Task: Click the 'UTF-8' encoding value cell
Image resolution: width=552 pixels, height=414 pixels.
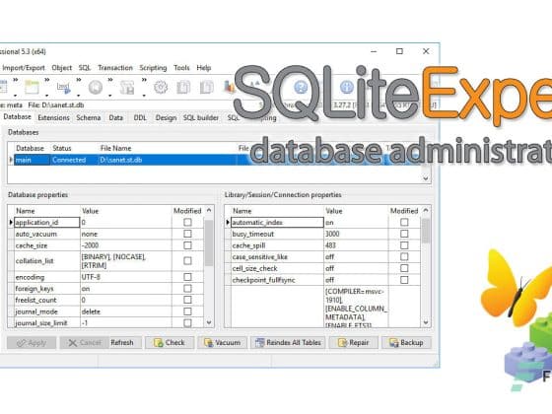Action: [x=126, y=277]
